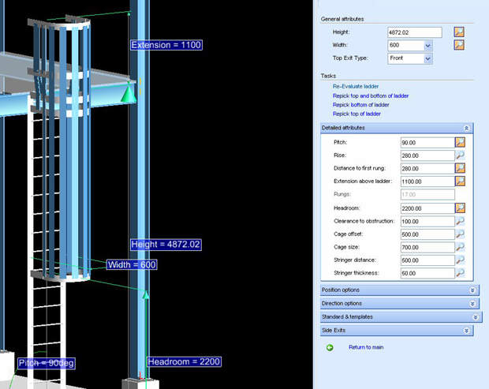
Task: Click the pick icon for Extension above ladder
Action: pos(460,181)
